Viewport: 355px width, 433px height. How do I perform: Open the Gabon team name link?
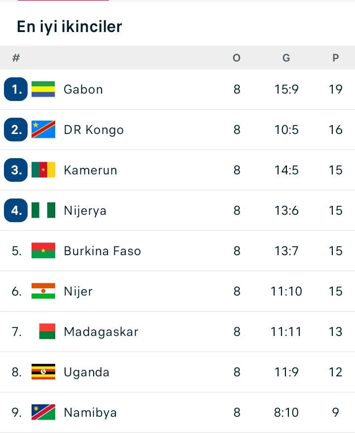tap(83, 89)
